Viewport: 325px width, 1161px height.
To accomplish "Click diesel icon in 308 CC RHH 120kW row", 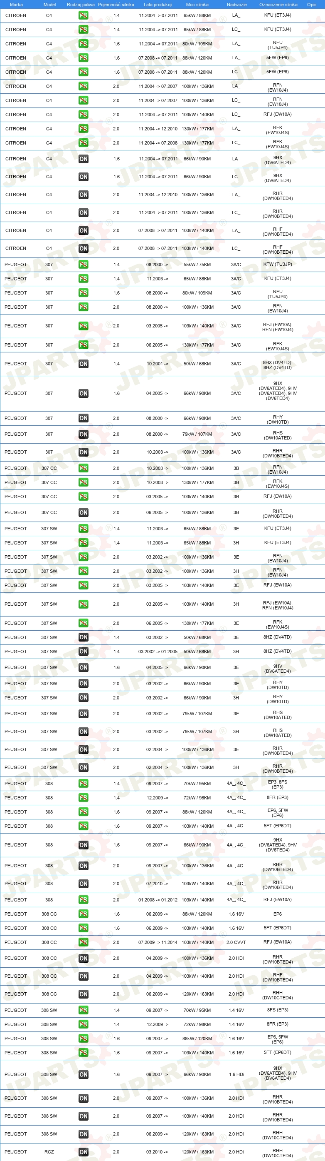I will tap(83, 994).
